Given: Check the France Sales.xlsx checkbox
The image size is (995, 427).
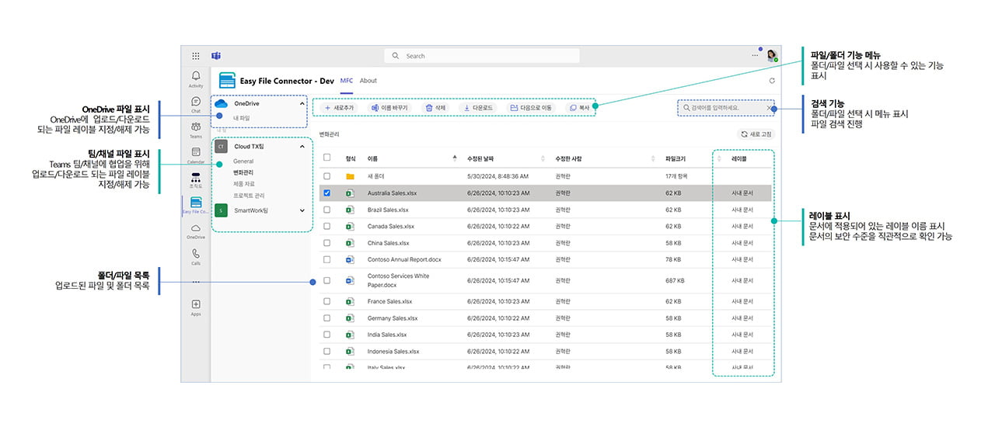Looking at the screenshot, I should click(x=327, y=301).
